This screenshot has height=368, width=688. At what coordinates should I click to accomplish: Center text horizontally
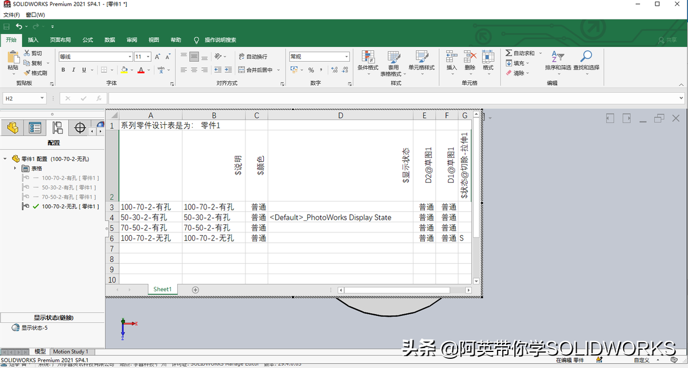click(194, 70)
